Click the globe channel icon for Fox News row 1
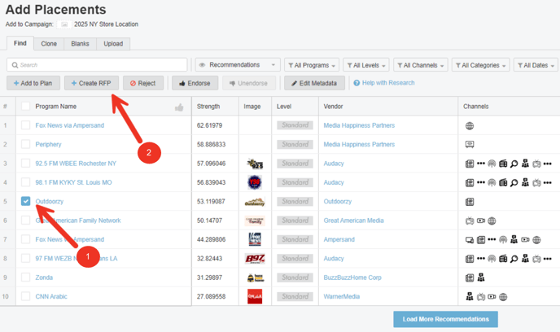 point(470,125)
